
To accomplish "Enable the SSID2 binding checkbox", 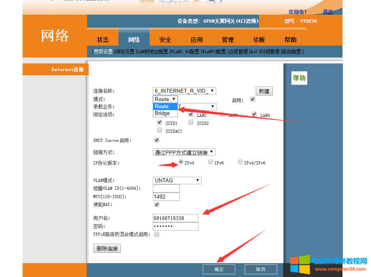I will (191, 122).
